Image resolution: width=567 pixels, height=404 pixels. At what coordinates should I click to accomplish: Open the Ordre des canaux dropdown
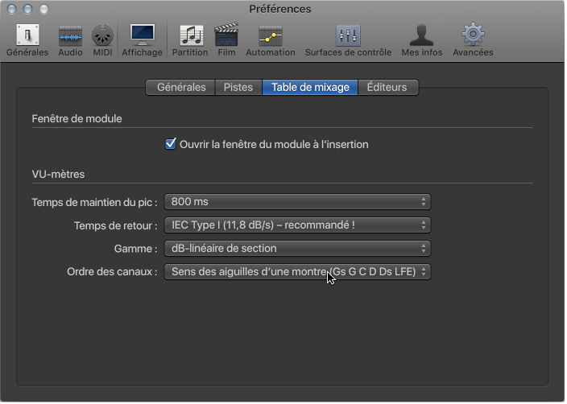(297, 272)
